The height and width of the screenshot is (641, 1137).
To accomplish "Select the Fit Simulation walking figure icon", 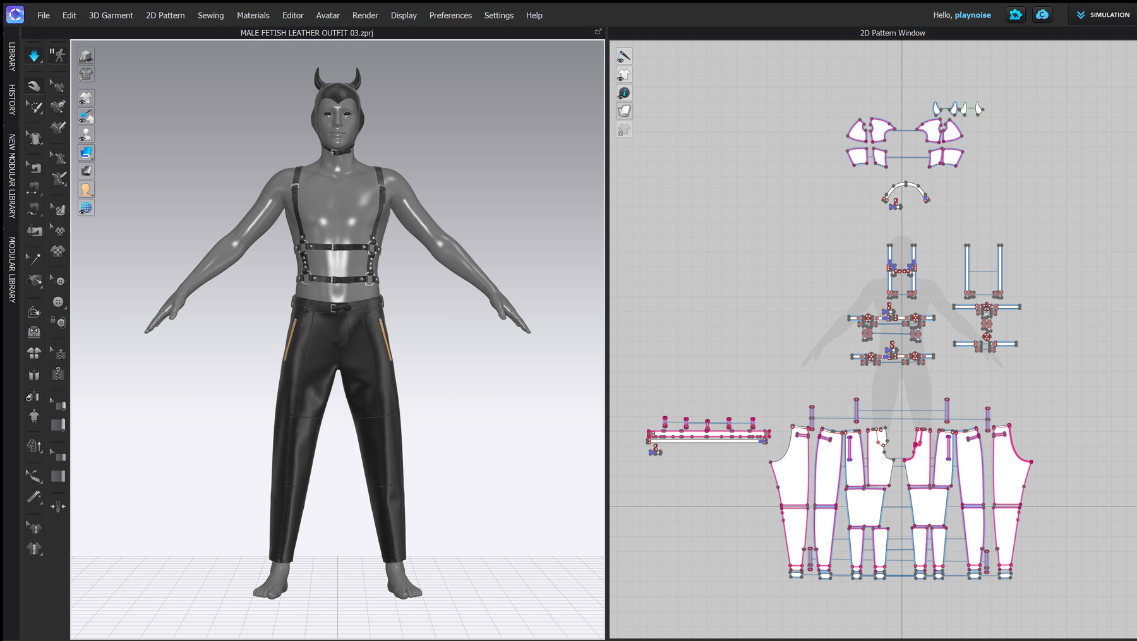I will click(x=57, y=56).
